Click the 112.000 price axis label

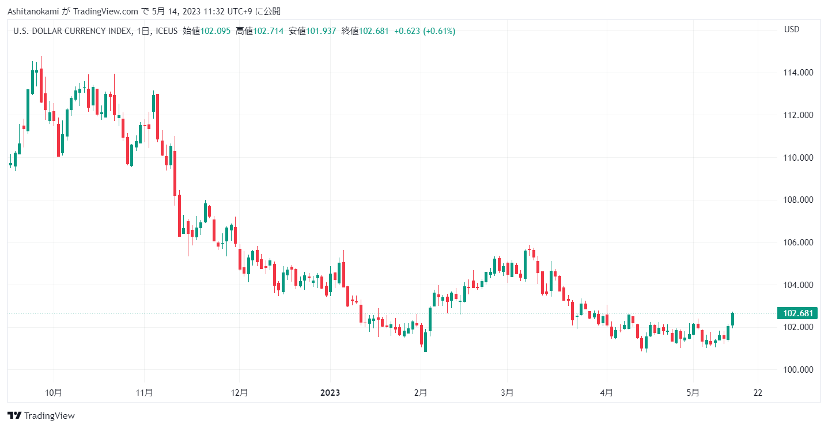(x=798, y=115)
